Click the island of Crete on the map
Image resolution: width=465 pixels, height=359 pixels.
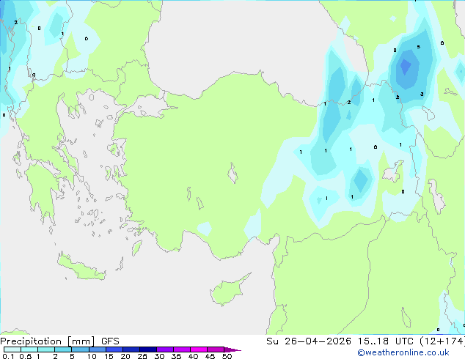point(81,268)
